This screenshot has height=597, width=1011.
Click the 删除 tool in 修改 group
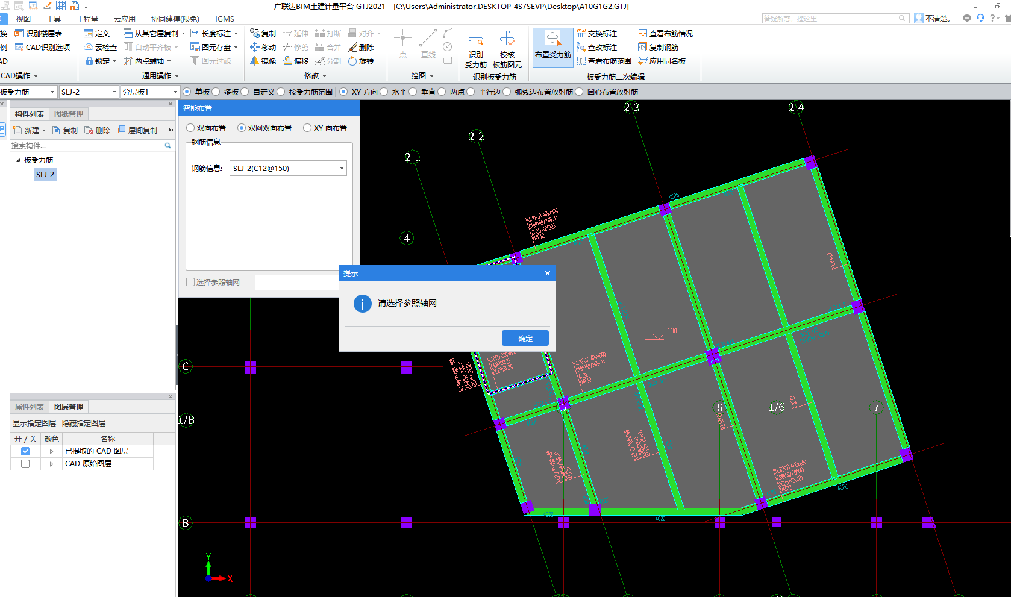pos(361,47)
